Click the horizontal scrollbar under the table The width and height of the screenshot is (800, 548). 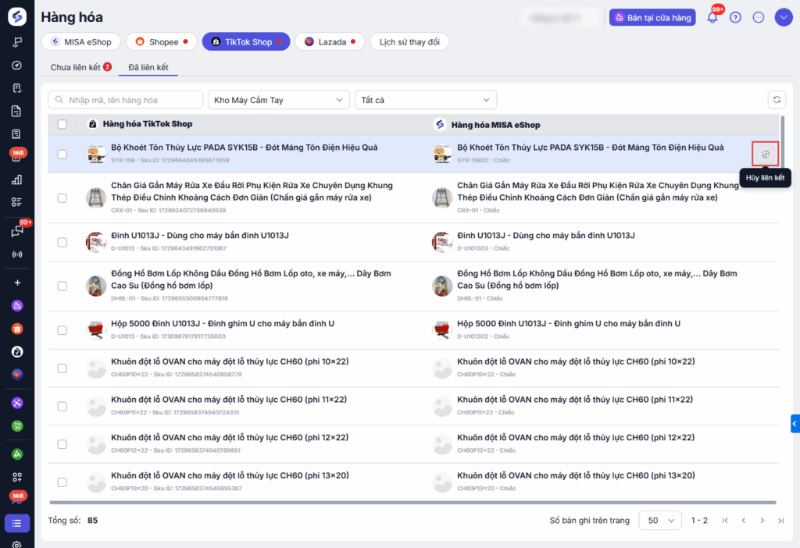coord(412,503)
